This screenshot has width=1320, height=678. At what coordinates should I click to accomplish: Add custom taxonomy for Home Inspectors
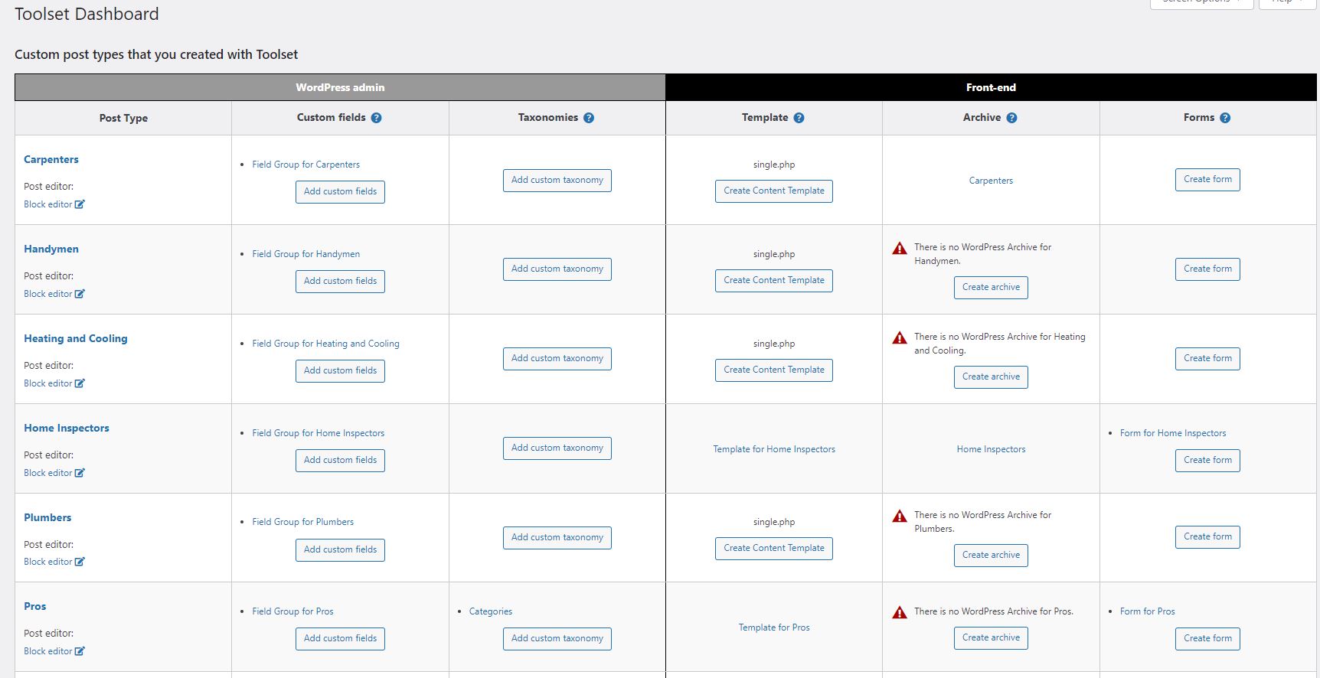tap(557, 448)
